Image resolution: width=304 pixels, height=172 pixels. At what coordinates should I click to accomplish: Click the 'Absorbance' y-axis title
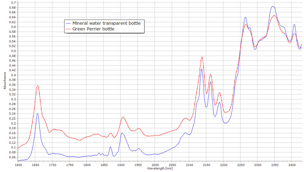click(5, 81)
